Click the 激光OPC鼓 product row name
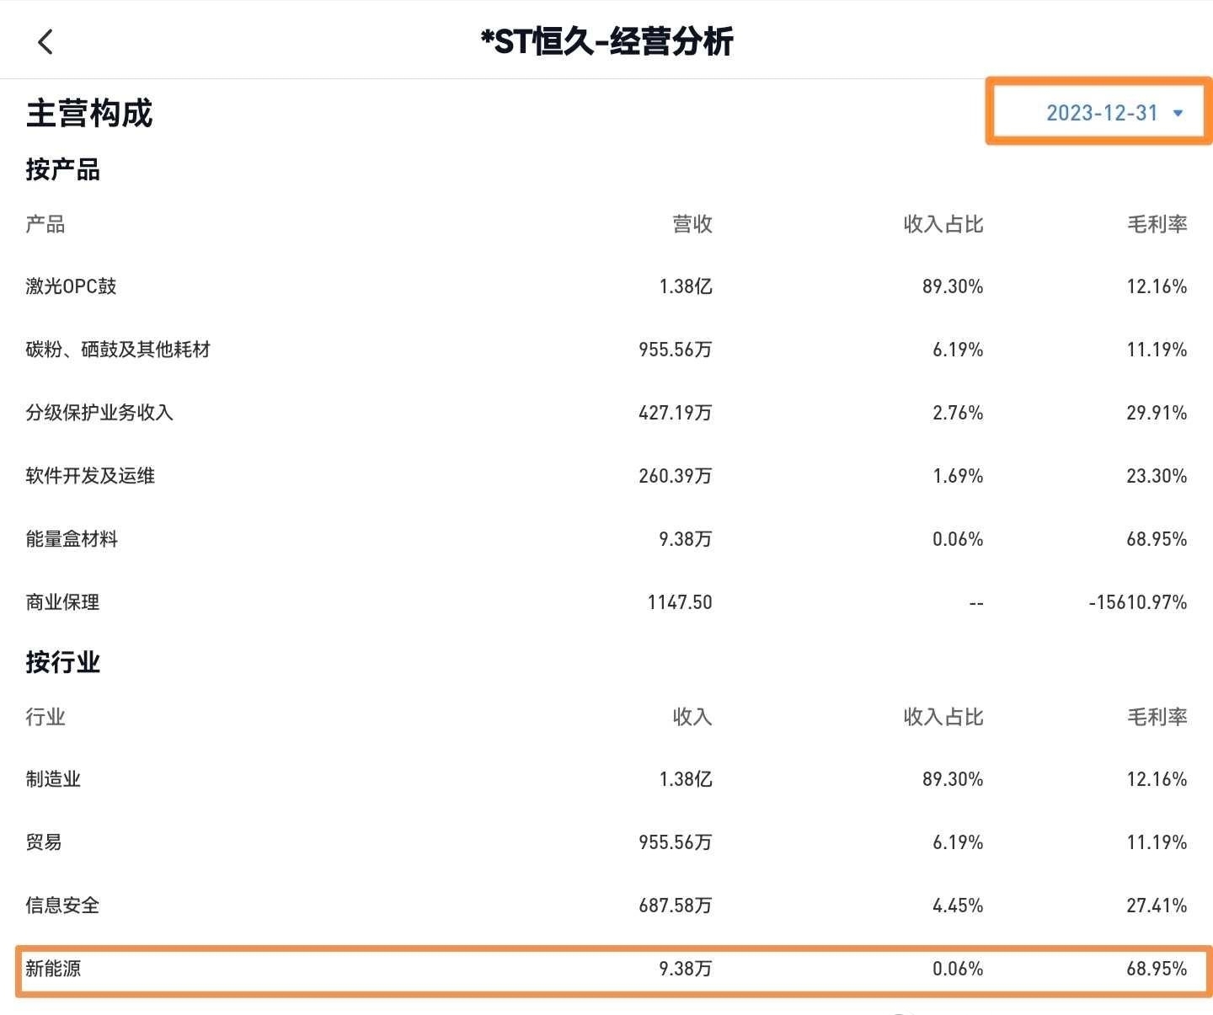Viewport: 1213px width, 1015px height. 72,286
